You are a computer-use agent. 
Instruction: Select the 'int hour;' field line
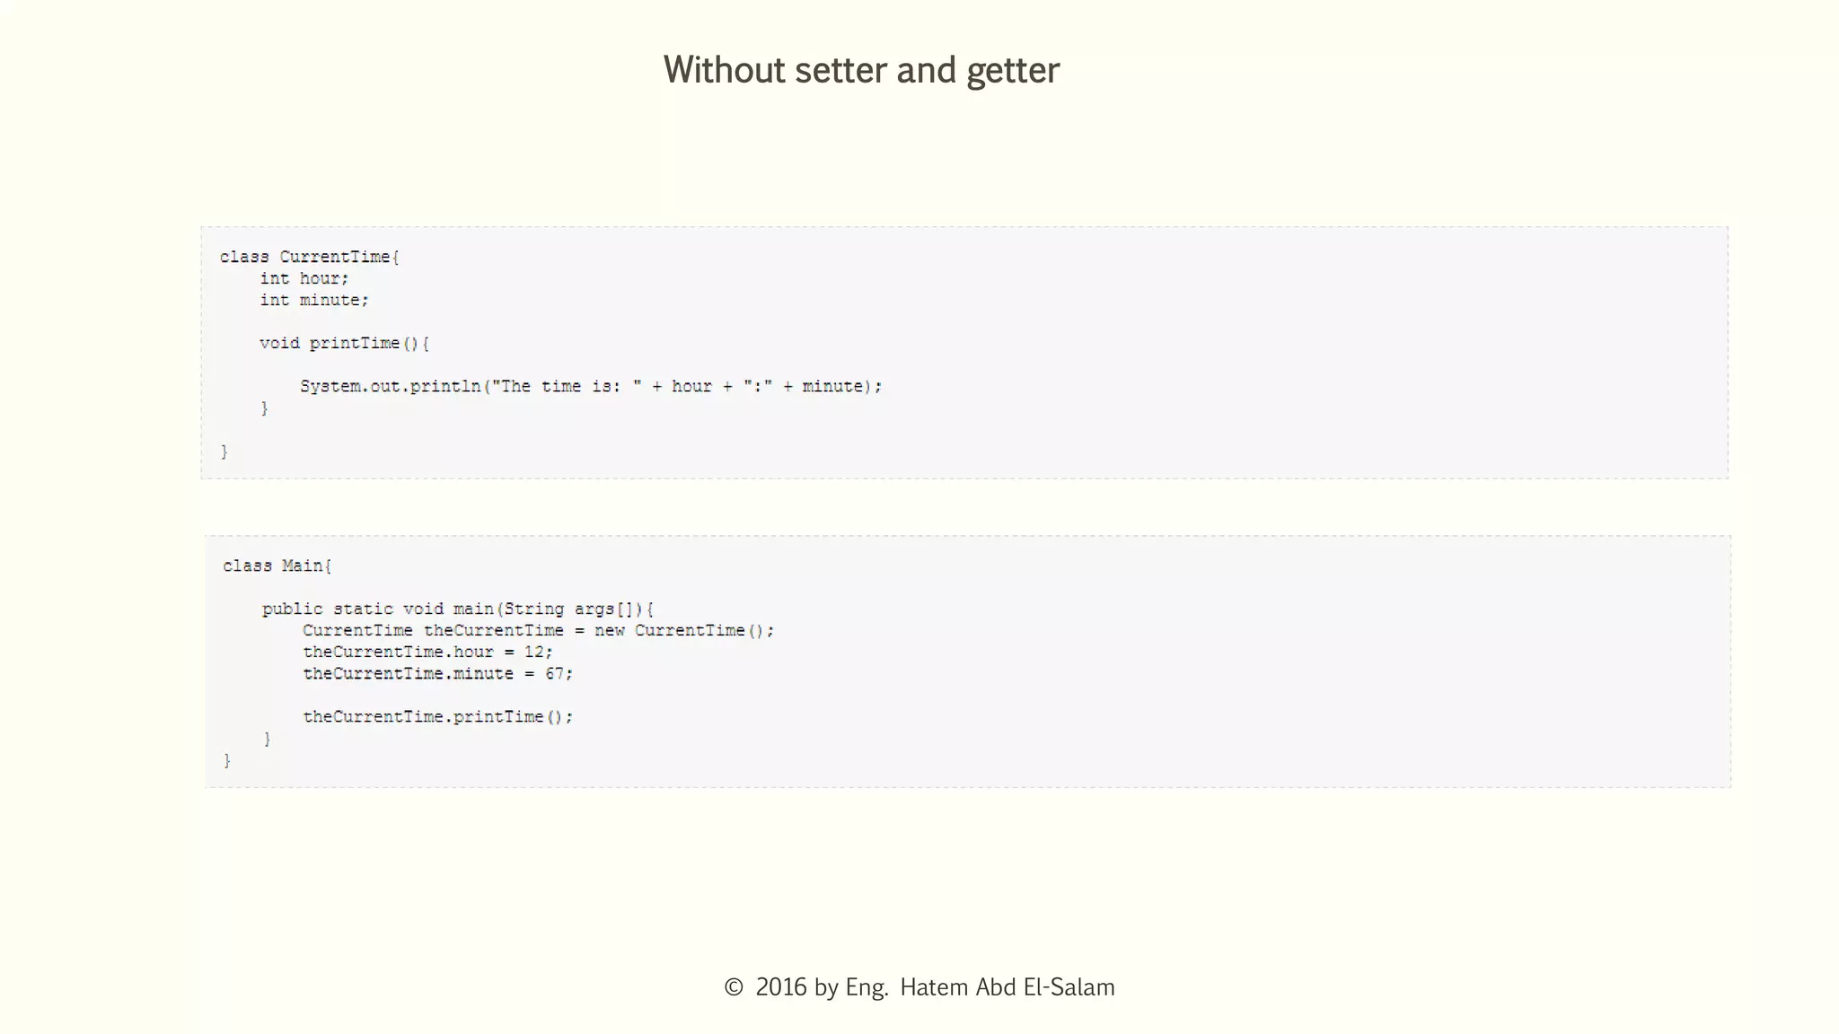click(x=304, y=278)
